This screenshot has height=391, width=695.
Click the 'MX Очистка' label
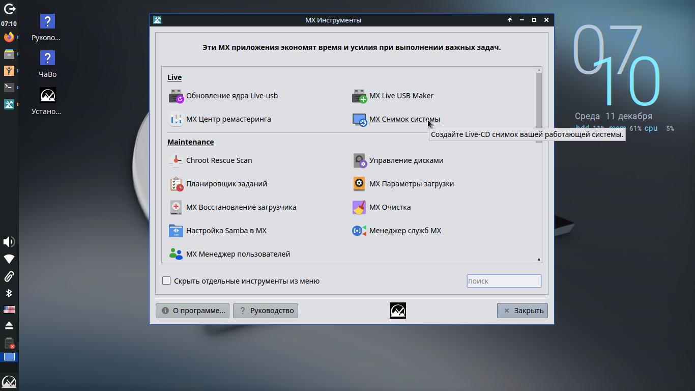tap(390, 207)
